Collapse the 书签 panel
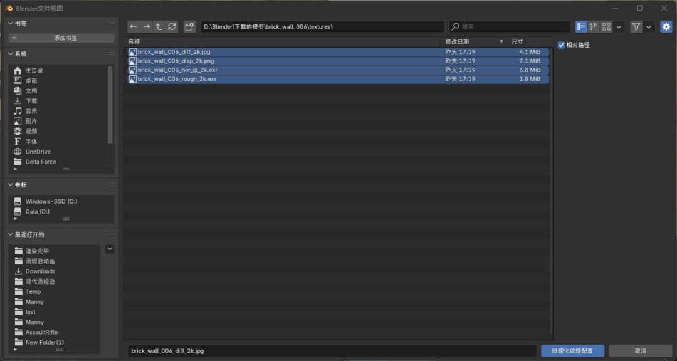 pos(11,23)
